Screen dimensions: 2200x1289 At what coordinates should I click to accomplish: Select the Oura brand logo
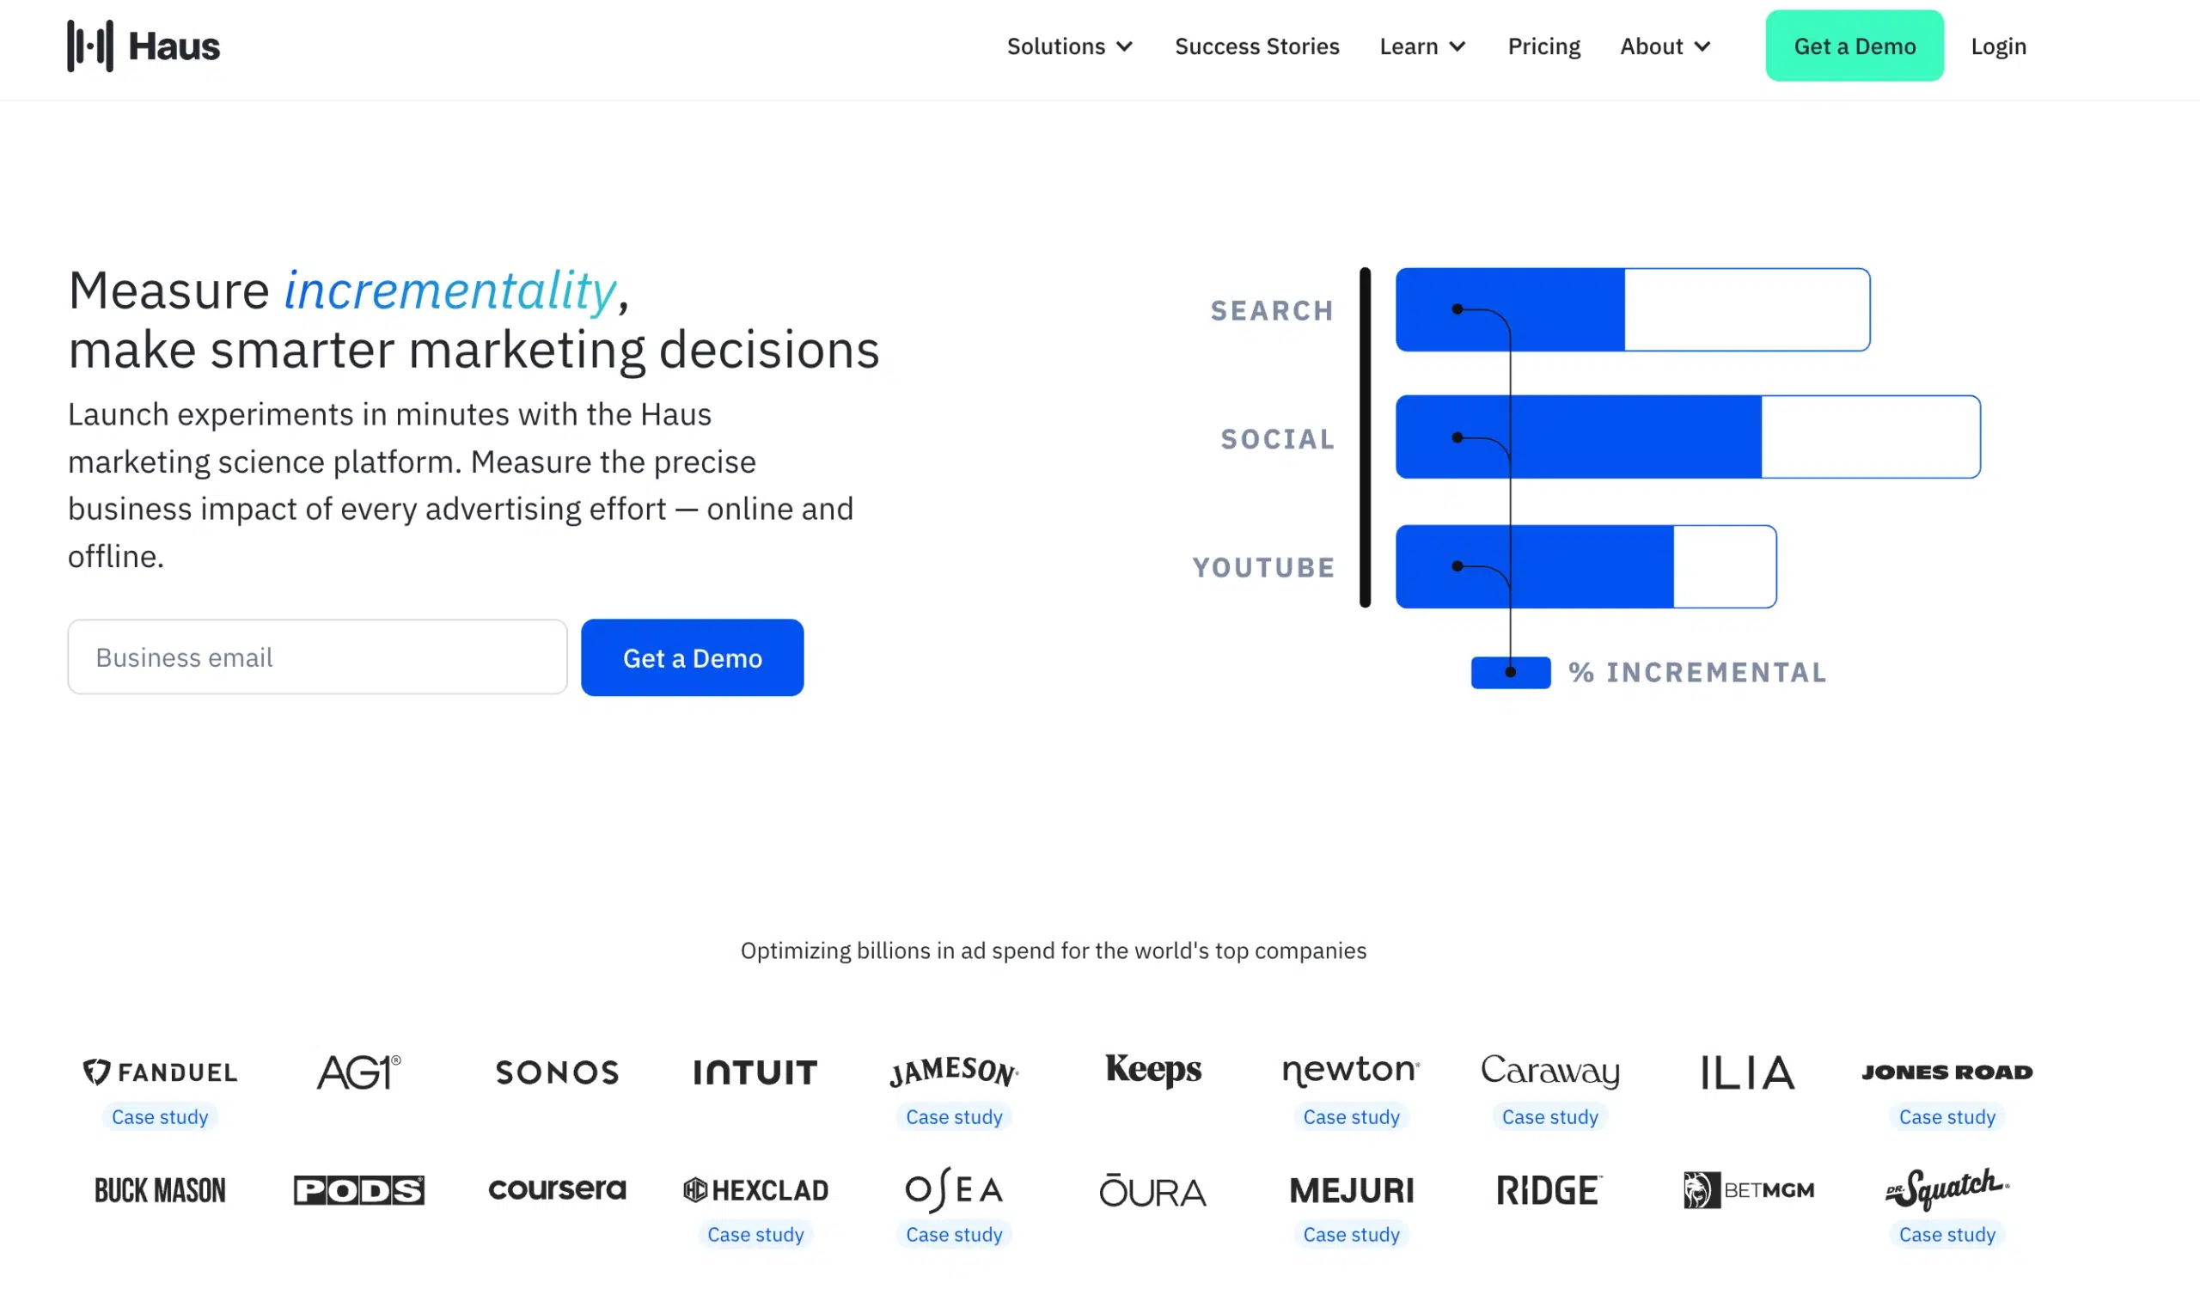pyautogui.click(x=1152, y=1190)
